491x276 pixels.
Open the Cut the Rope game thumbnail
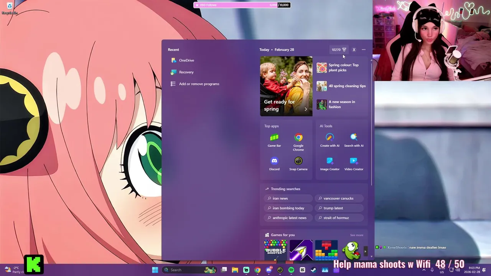coord(352,250)
